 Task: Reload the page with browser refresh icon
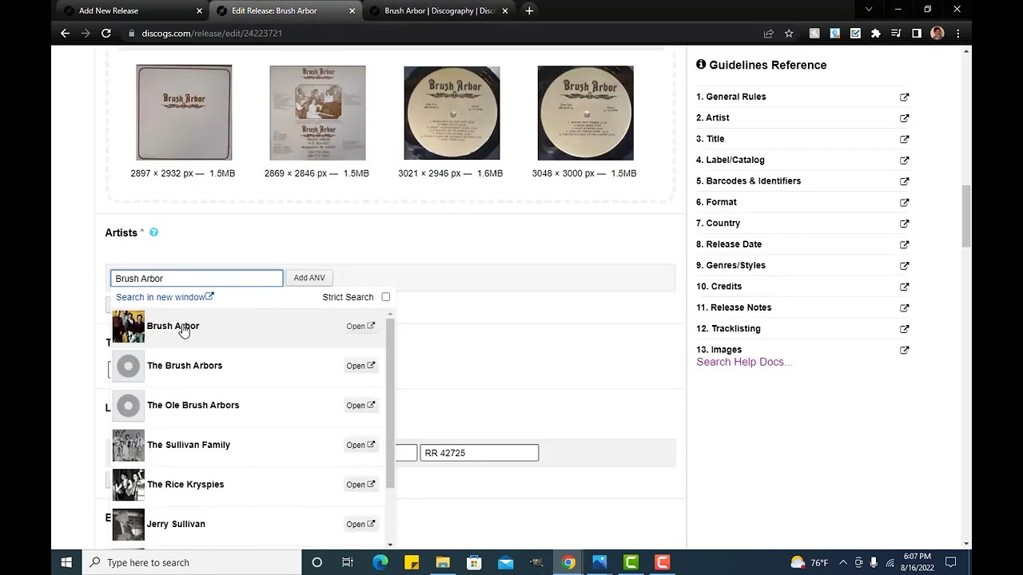pos(105,33)
